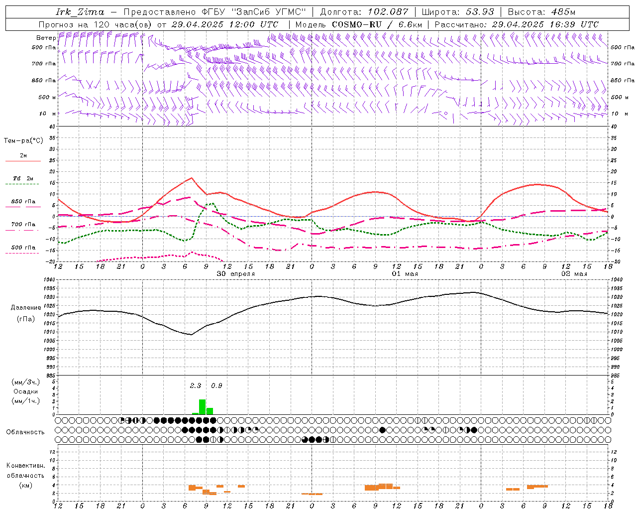Click the solid red line sample under 2м
Screen dimensions: 637x510
[x=23, y=161]
